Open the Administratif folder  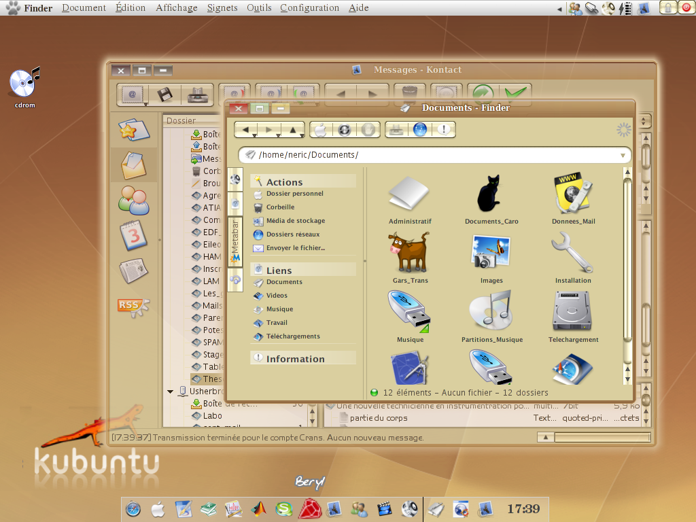point(410,200)
